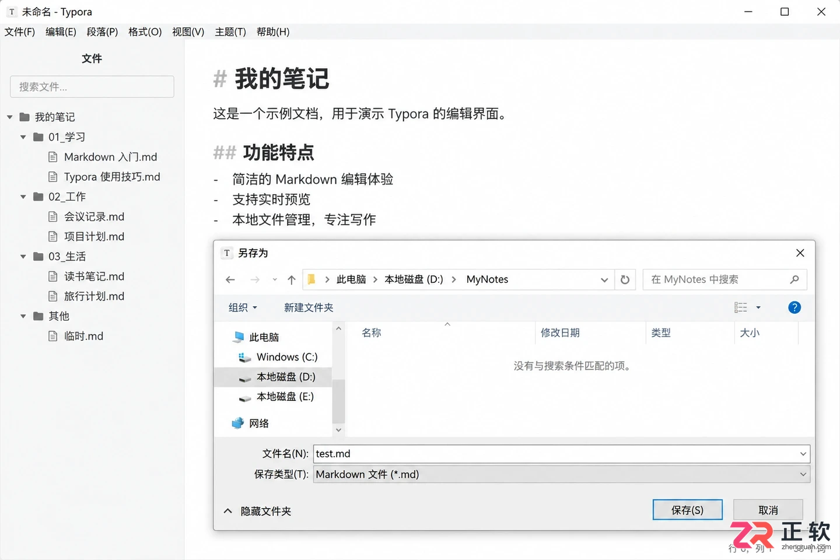Expand the 文件名 history dropdown
The image size is (840, 560).
coord(803,454)
